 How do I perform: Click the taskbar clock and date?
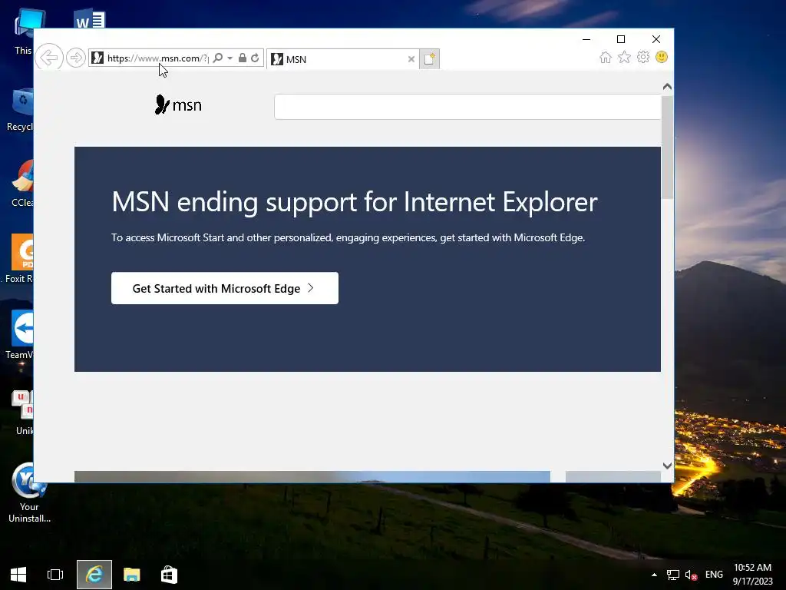pos(752,575)
